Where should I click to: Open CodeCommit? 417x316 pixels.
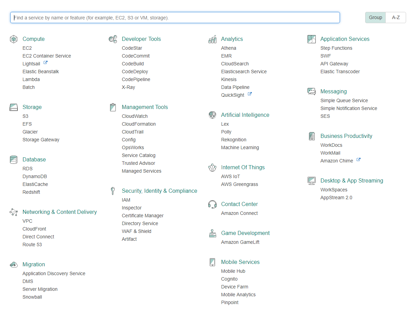click(136, 56)
